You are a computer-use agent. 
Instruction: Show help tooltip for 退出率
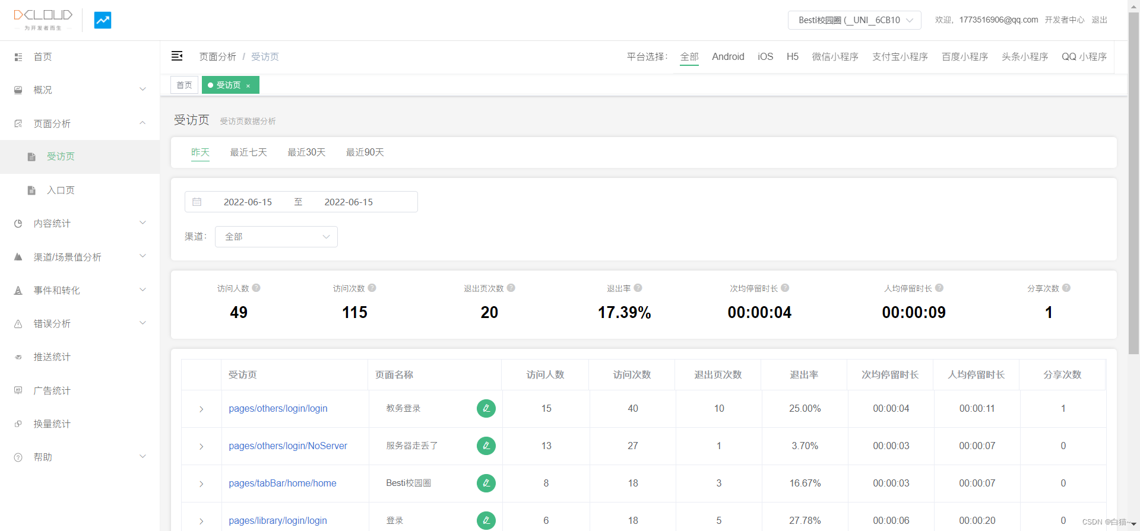pos(638,288)
